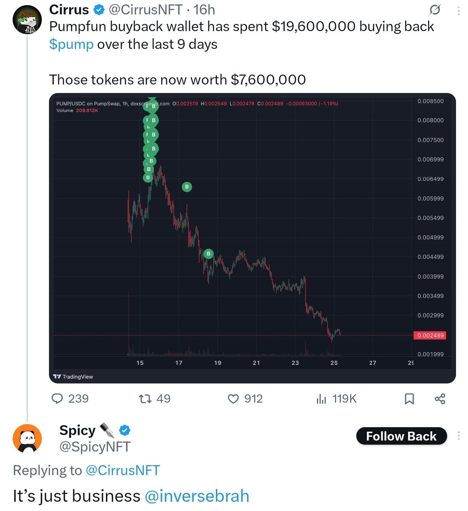
Task: Share the Cirrus tweet
Action: (x=440, y=399)
